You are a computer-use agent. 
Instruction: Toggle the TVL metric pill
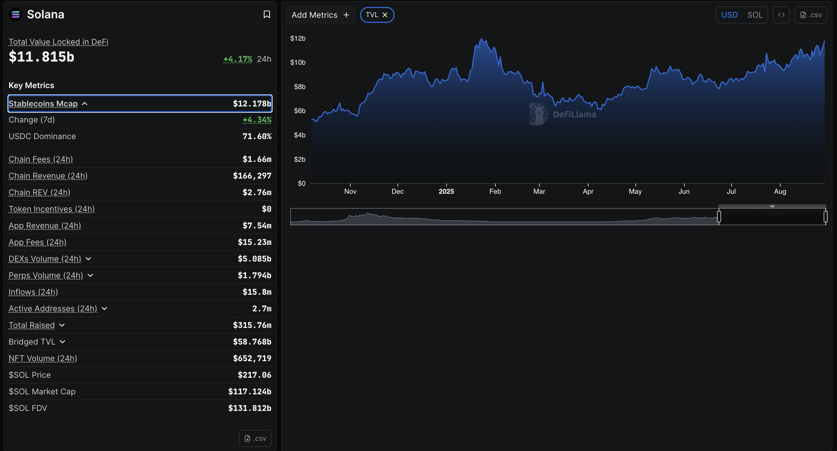(x=372, y=15)
